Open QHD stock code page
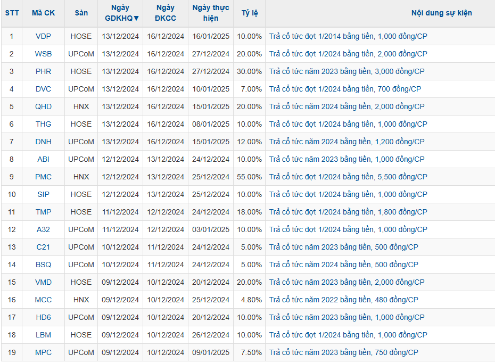 pyautogui.click(x=43, y=106)
